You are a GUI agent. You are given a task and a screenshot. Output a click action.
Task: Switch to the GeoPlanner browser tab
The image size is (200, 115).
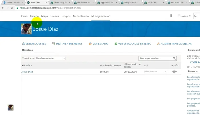click(x=84, y=3)
